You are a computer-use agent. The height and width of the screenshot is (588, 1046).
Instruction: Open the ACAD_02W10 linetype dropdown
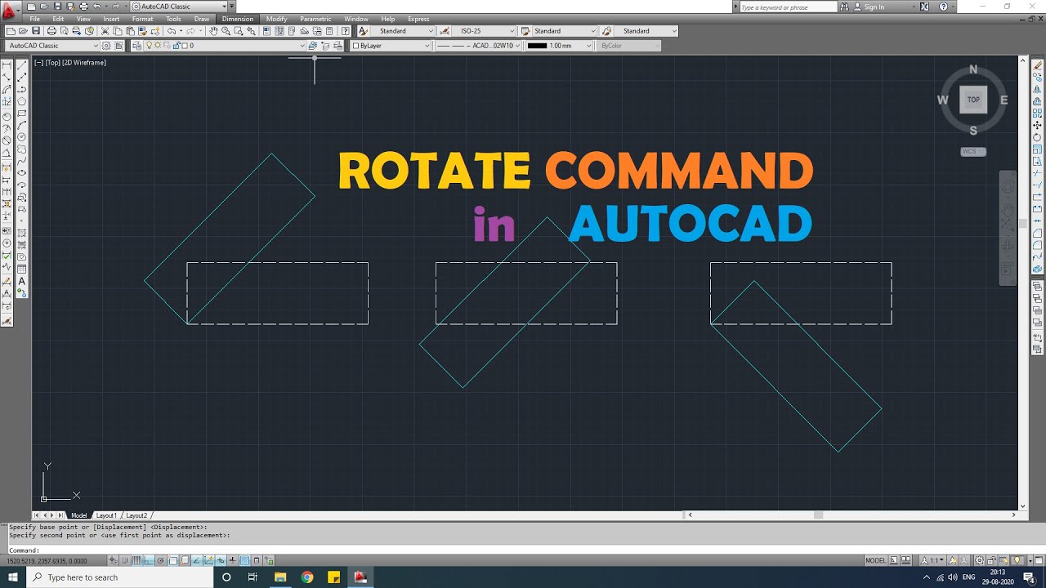[518, 46]
